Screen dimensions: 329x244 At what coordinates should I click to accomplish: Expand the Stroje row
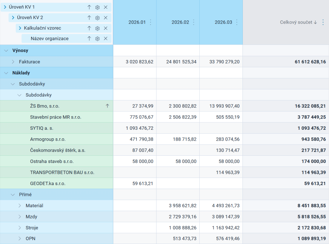coord(19,228)
